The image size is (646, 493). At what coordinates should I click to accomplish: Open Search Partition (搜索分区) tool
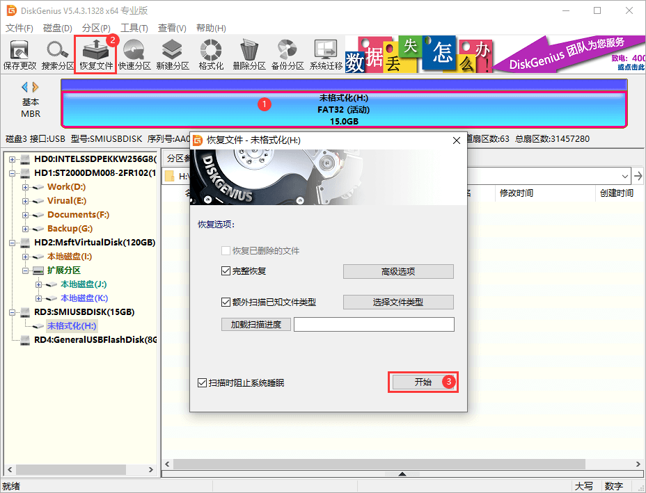coord(57,55)
